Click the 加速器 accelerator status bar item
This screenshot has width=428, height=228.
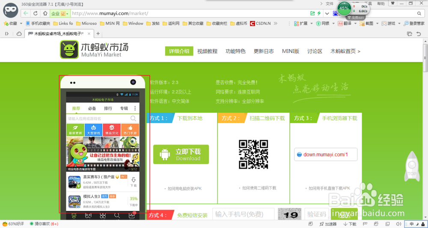(329, 224)
